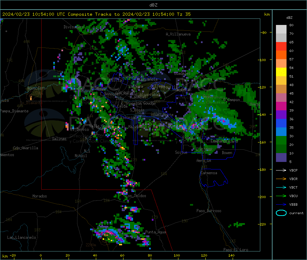
Task: Select the brown-orange 45-48 dBZ swatch
Action: pos(281,89)
